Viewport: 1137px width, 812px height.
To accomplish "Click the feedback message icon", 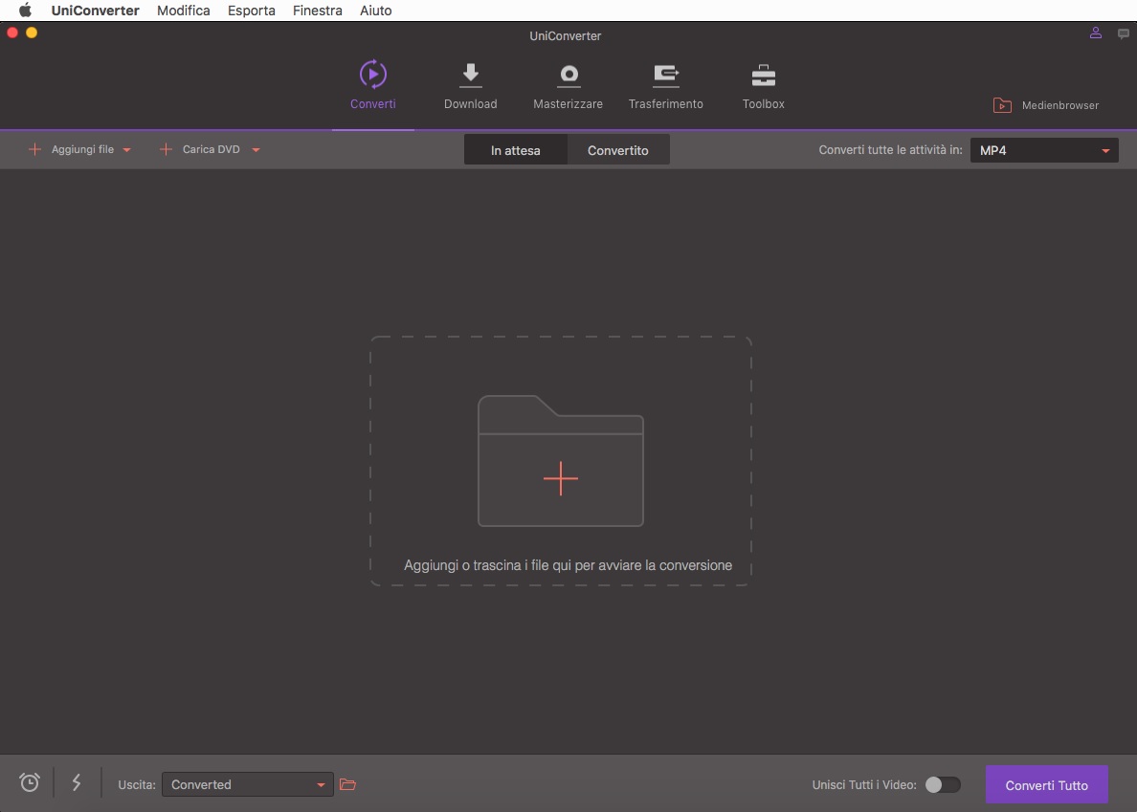I will 1124,33.
